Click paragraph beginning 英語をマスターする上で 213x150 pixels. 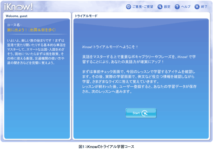point(139,59)
